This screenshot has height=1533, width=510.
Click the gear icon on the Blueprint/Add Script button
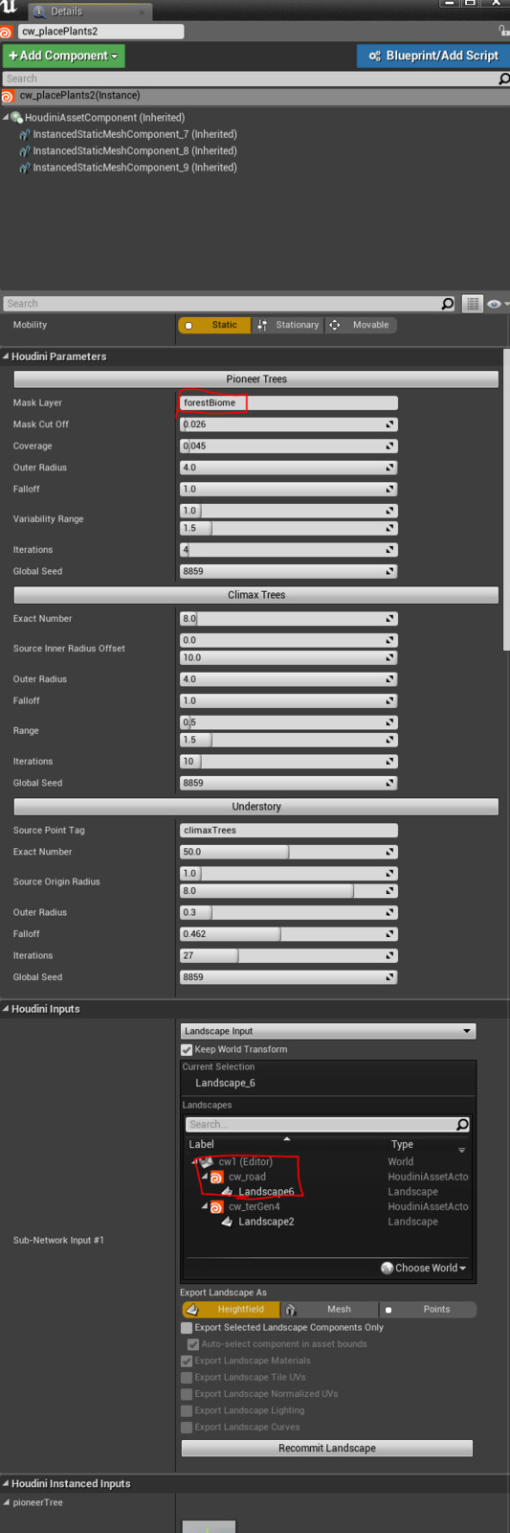(x=374, y=57)
